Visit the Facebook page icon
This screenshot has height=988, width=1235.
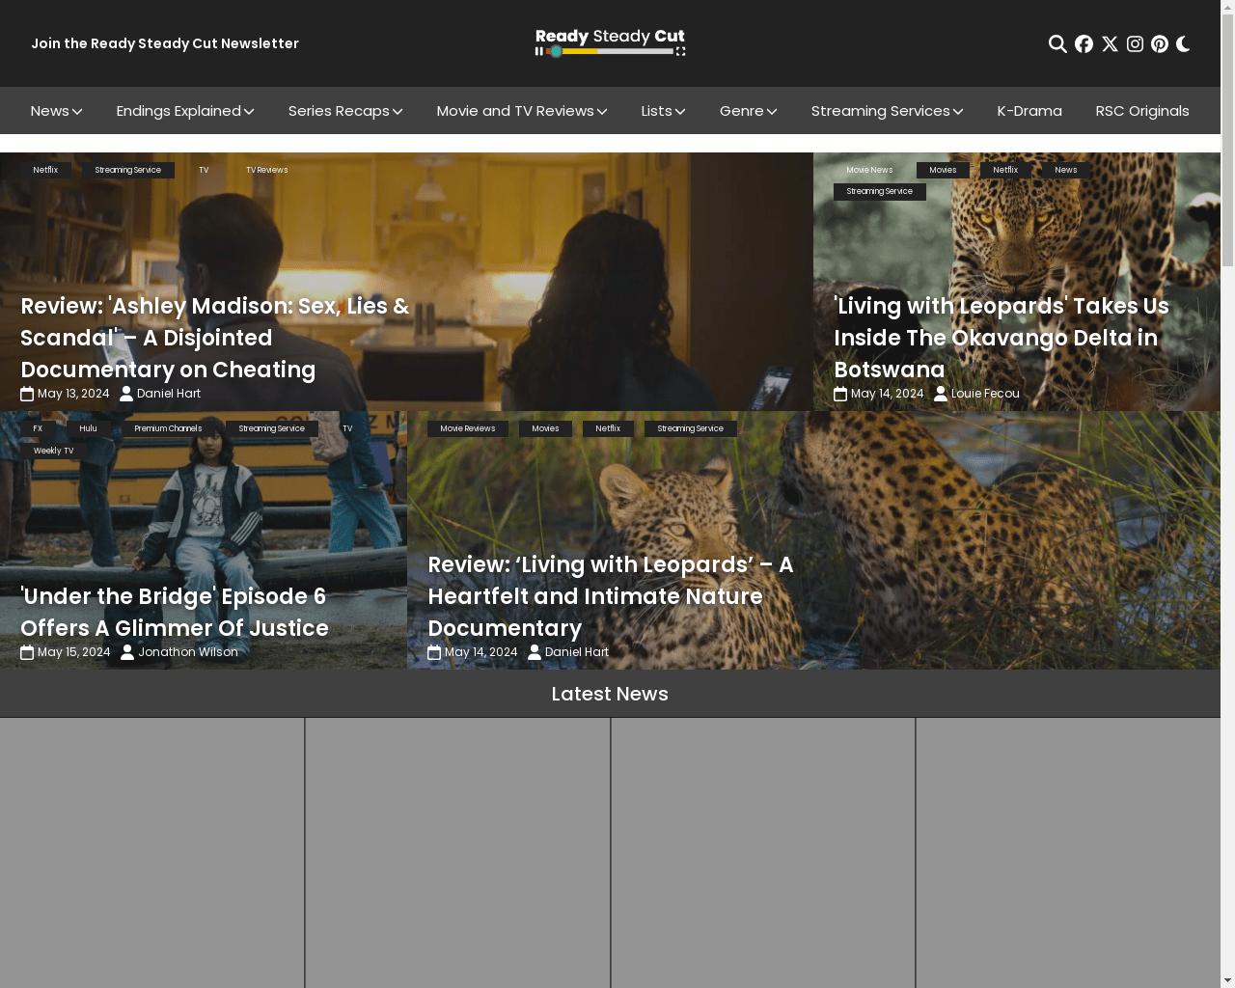click(x=1084, y=44)
